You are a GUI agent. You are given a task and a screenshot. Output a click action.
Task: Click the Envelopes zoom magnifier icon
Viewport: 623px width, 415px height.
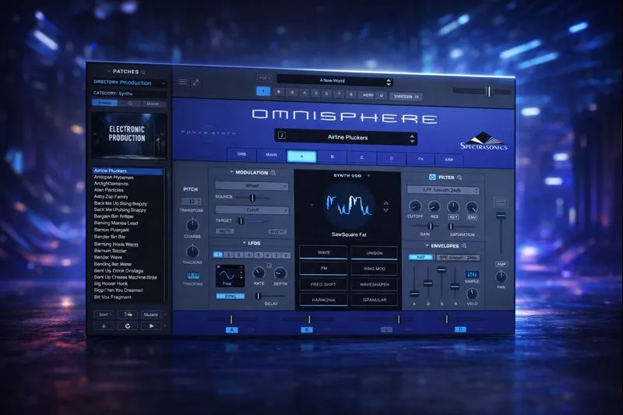click(x=464, y=246)
